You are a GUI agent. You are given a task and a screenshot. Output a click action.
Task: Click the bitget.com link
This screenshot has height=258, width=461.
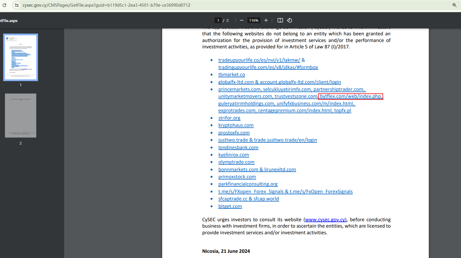point(230,206)
